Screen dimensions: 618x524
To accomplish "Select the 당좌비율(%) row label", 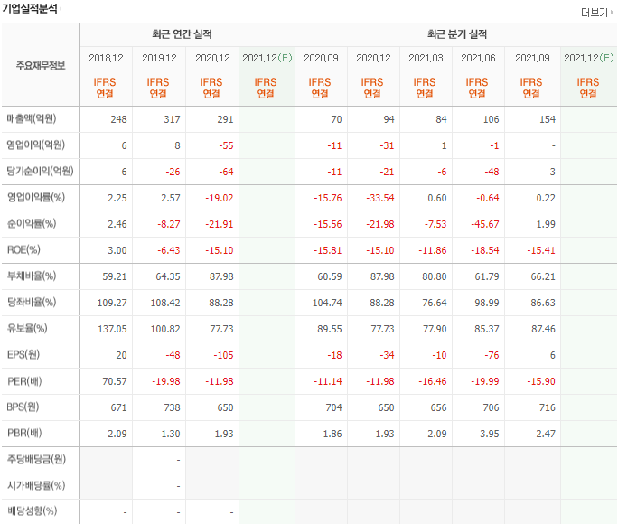I will [x=32, y=302].
